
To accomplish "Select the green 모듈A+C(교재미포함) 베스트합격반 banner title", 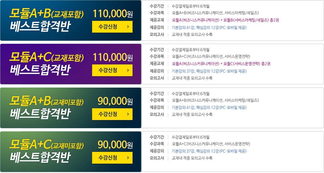I will pos(47,151).
